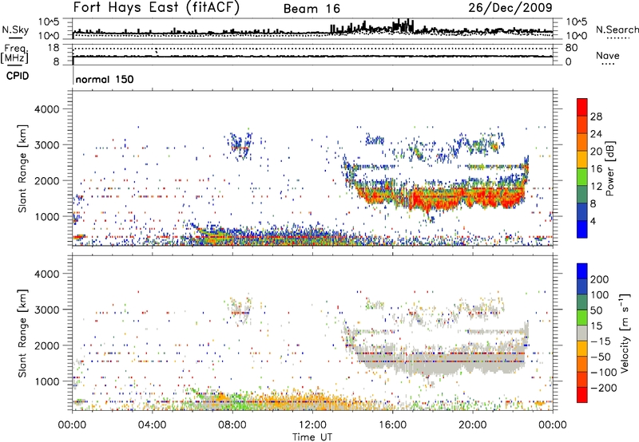This screenshot has height=442, width=639.
Task: Click the 'normal 150' CPID text
Action: coord(105,79)
